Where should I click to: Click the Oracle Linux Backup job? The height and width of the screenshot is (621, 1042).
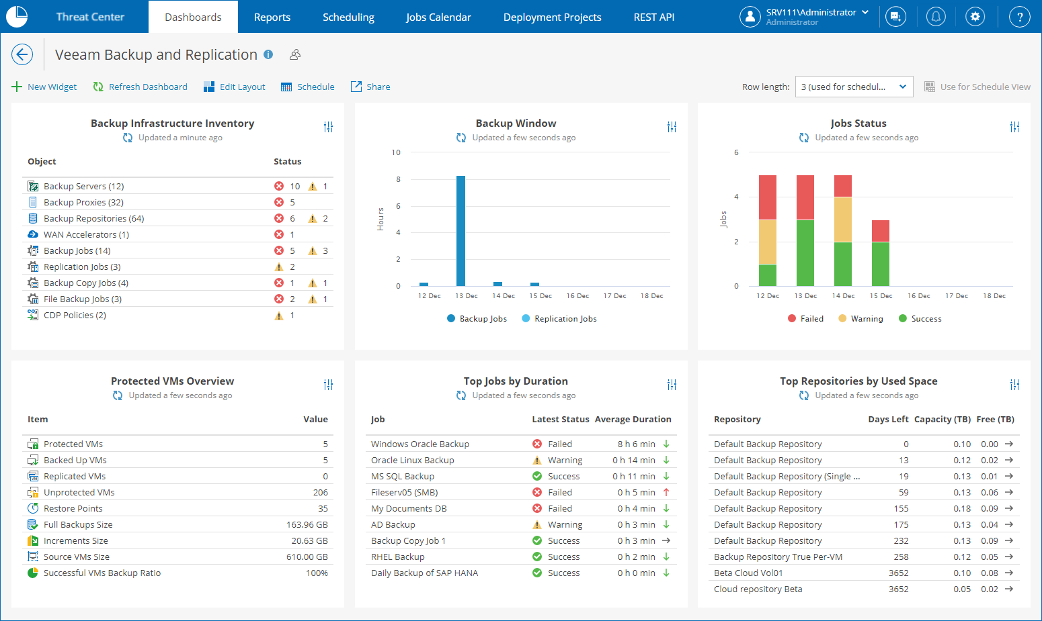coord(413,460)
